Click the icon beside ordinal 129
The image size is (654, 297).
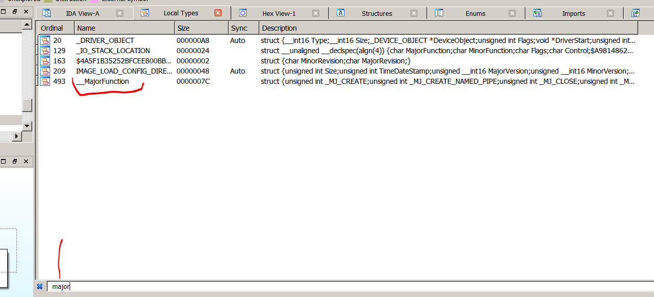click(45, 51)
